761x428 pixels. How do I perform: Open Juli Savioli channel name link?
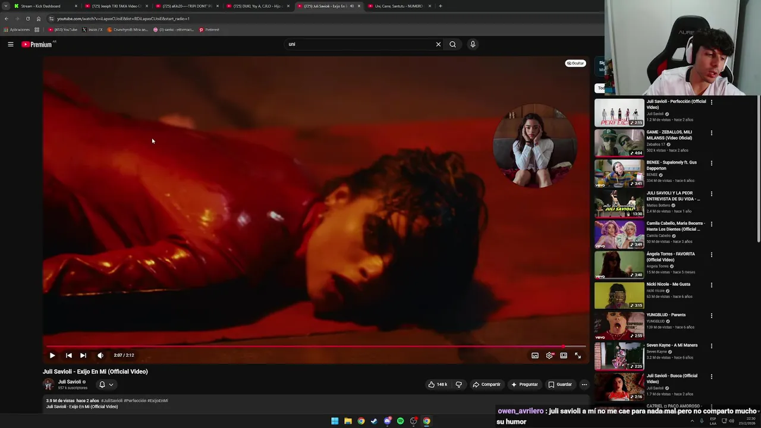coord(69,382)
